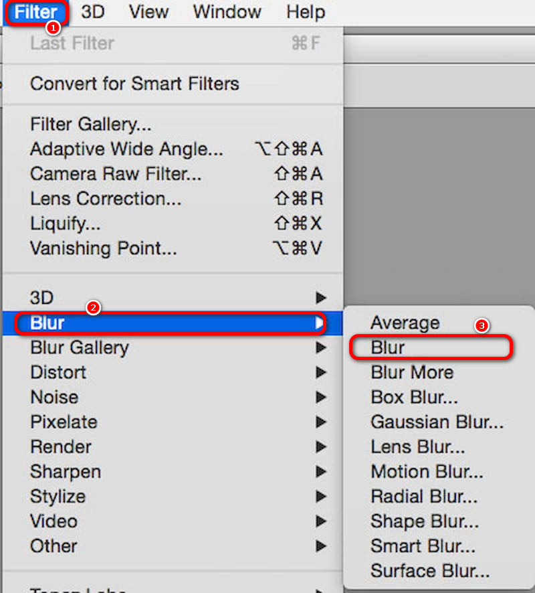Expand the Blur Gallery submenu

coord(80,347)
